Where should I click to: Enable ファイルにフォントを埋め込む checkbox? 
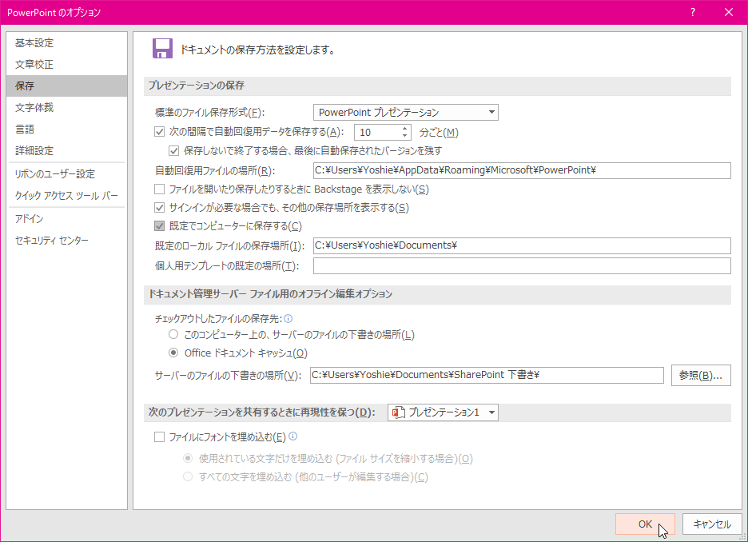159,436
